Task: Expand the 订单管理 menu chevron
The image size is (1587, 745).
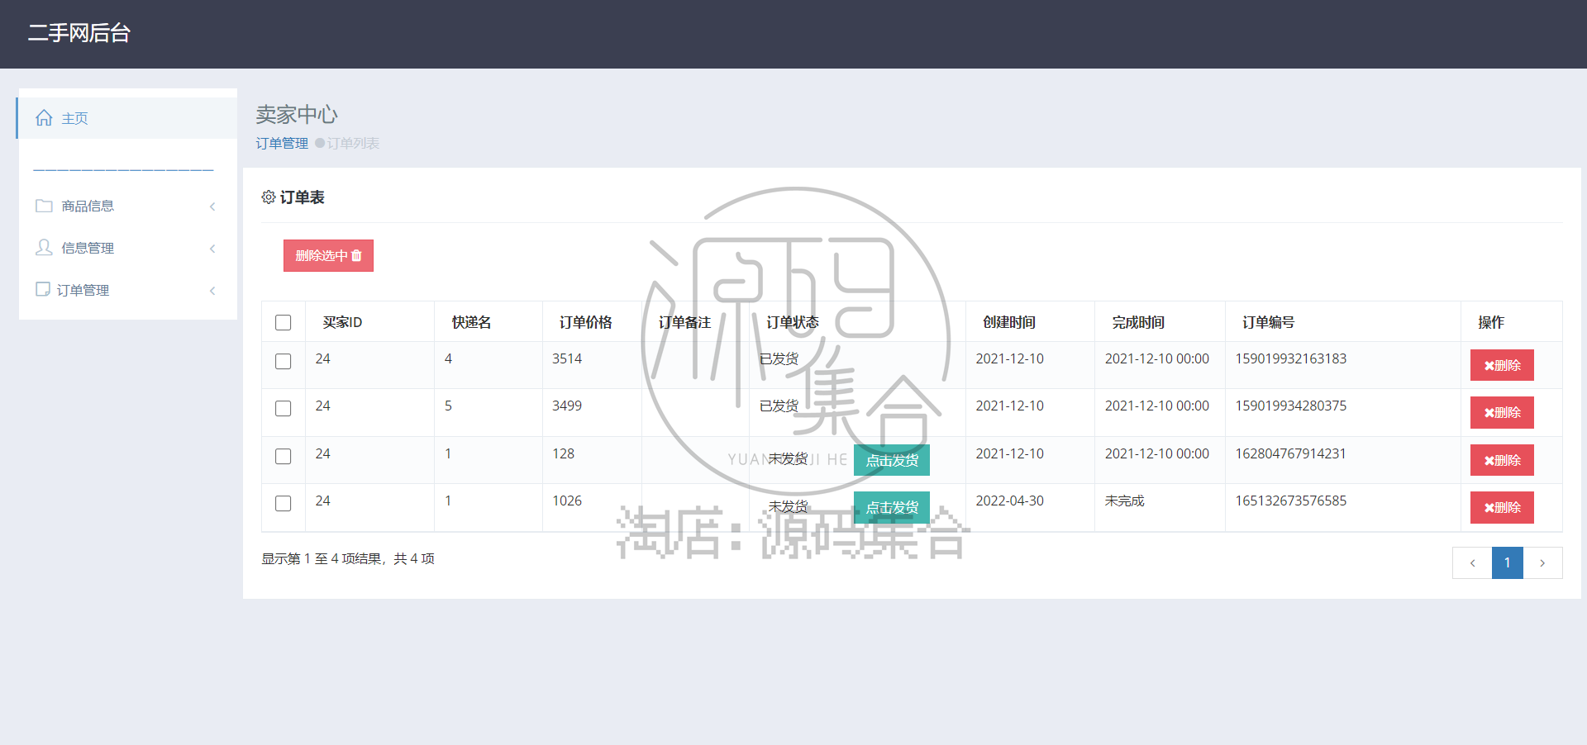Action: 212,291
